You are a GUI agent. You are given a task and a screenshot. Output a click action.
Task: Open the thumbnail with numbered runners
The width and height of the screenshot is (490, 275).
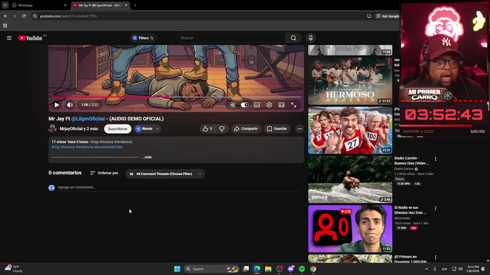pyautogui.click(x=350, y=130)
